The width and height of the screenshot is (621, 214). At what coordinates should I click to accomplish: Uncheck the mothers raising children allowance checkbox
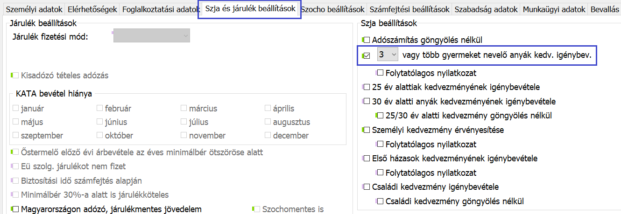pos(367,55)
